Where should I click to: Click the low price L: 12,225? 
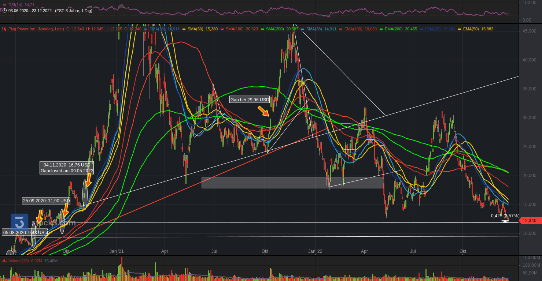coord(114,29)
